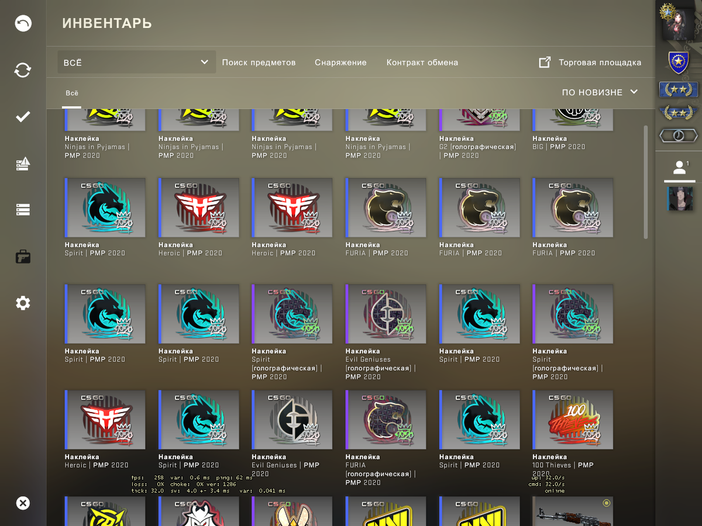Select the Vitality bee sticker at bottom
This screenshot has width=702, height=526.
292,511
